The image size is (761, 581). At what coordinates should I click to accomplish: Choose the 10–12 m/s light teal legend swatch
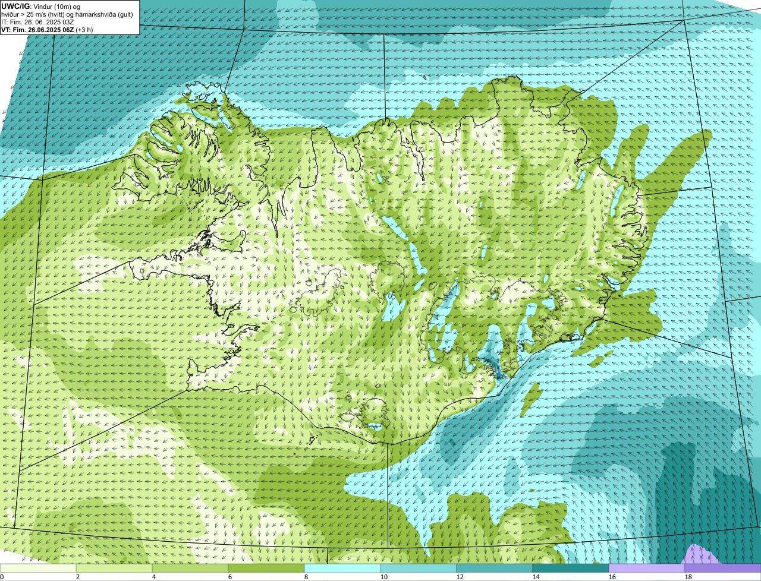pyautogui.click(x=419, y=568)
